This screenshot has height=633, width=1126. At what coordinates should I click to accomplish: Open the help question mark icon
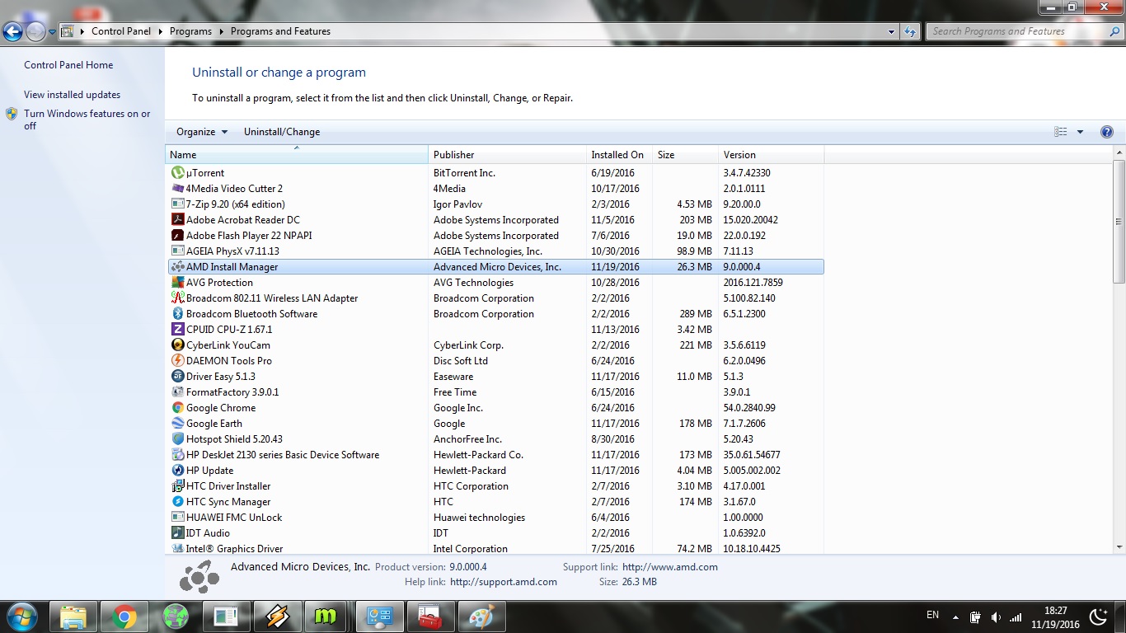[1107, 132]
